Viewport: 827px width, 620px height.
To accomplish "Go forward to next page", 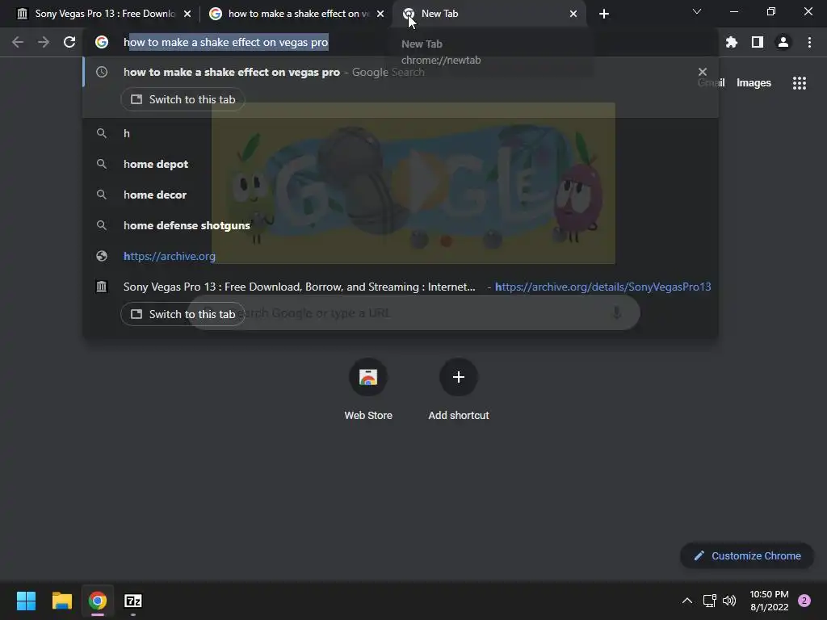I will coord(44,42).
